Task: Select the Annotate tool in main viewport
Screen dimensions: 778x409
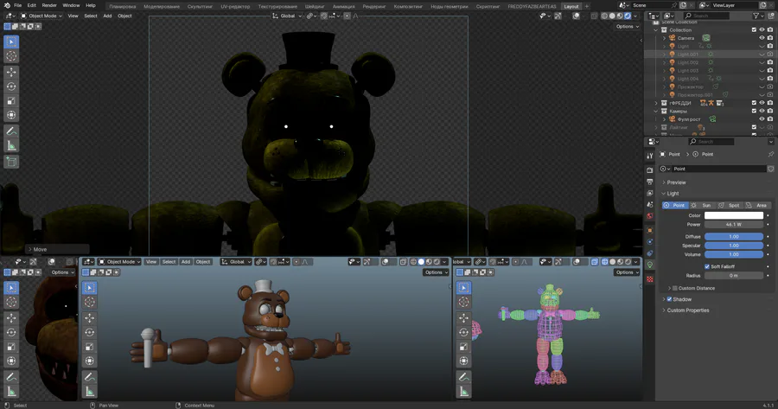Action: (11, 131)
